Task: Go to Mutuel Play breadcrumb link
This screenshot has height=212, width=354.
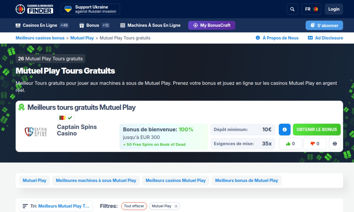Action: tap(82, 38)
